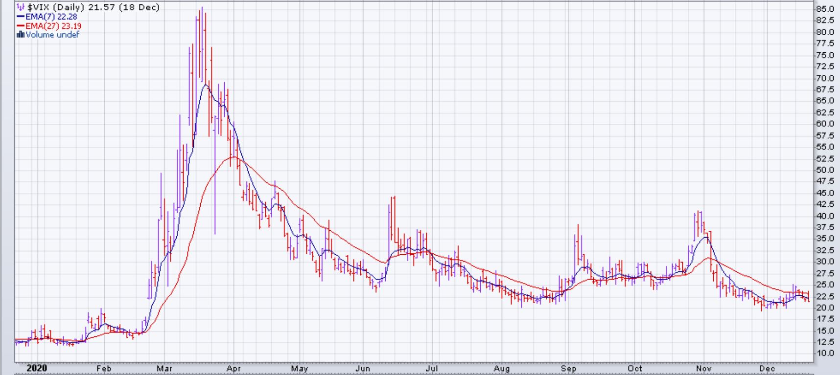The height and width of the screenshot is (375, 840).
Task: Click the Volume bars icon in legend
Action: point(21,35)
